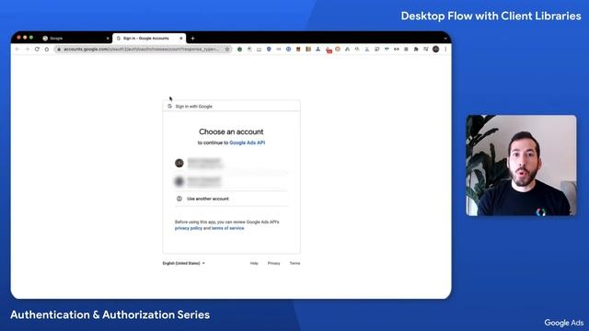The image size is (589, 331).
Task: Click the Terms footer link
Action: pos(294,263)
